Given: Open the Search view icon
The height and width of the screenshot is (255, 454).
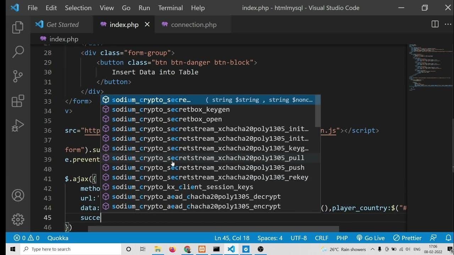Looking at the screenshot, I should point(18,52).
